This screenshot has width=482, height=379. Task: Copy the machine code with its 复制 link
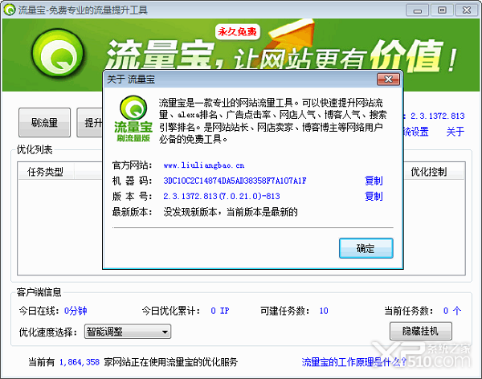click(x=374, y=181)
